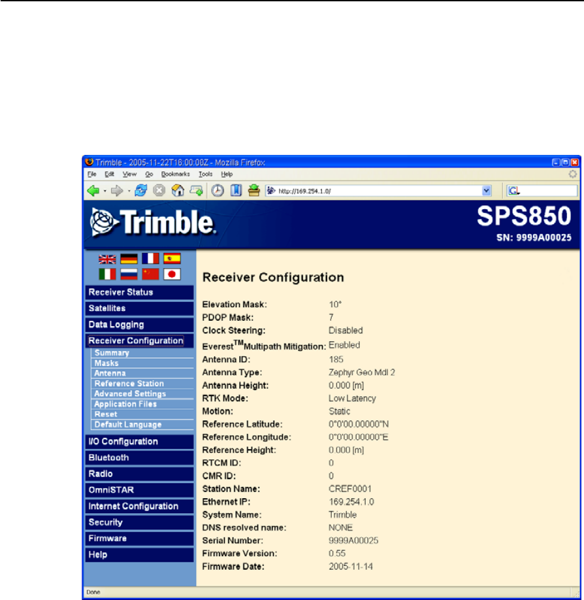Expand the Radio section
Image resolution: width=584 pixels, height=600 pixels.
coord(140,474)
